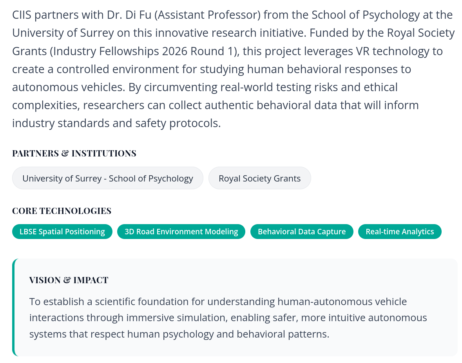Click the Partners & Institutions heading
The width and height of the screenshot is (462, 363).
(x=74, y=153)
